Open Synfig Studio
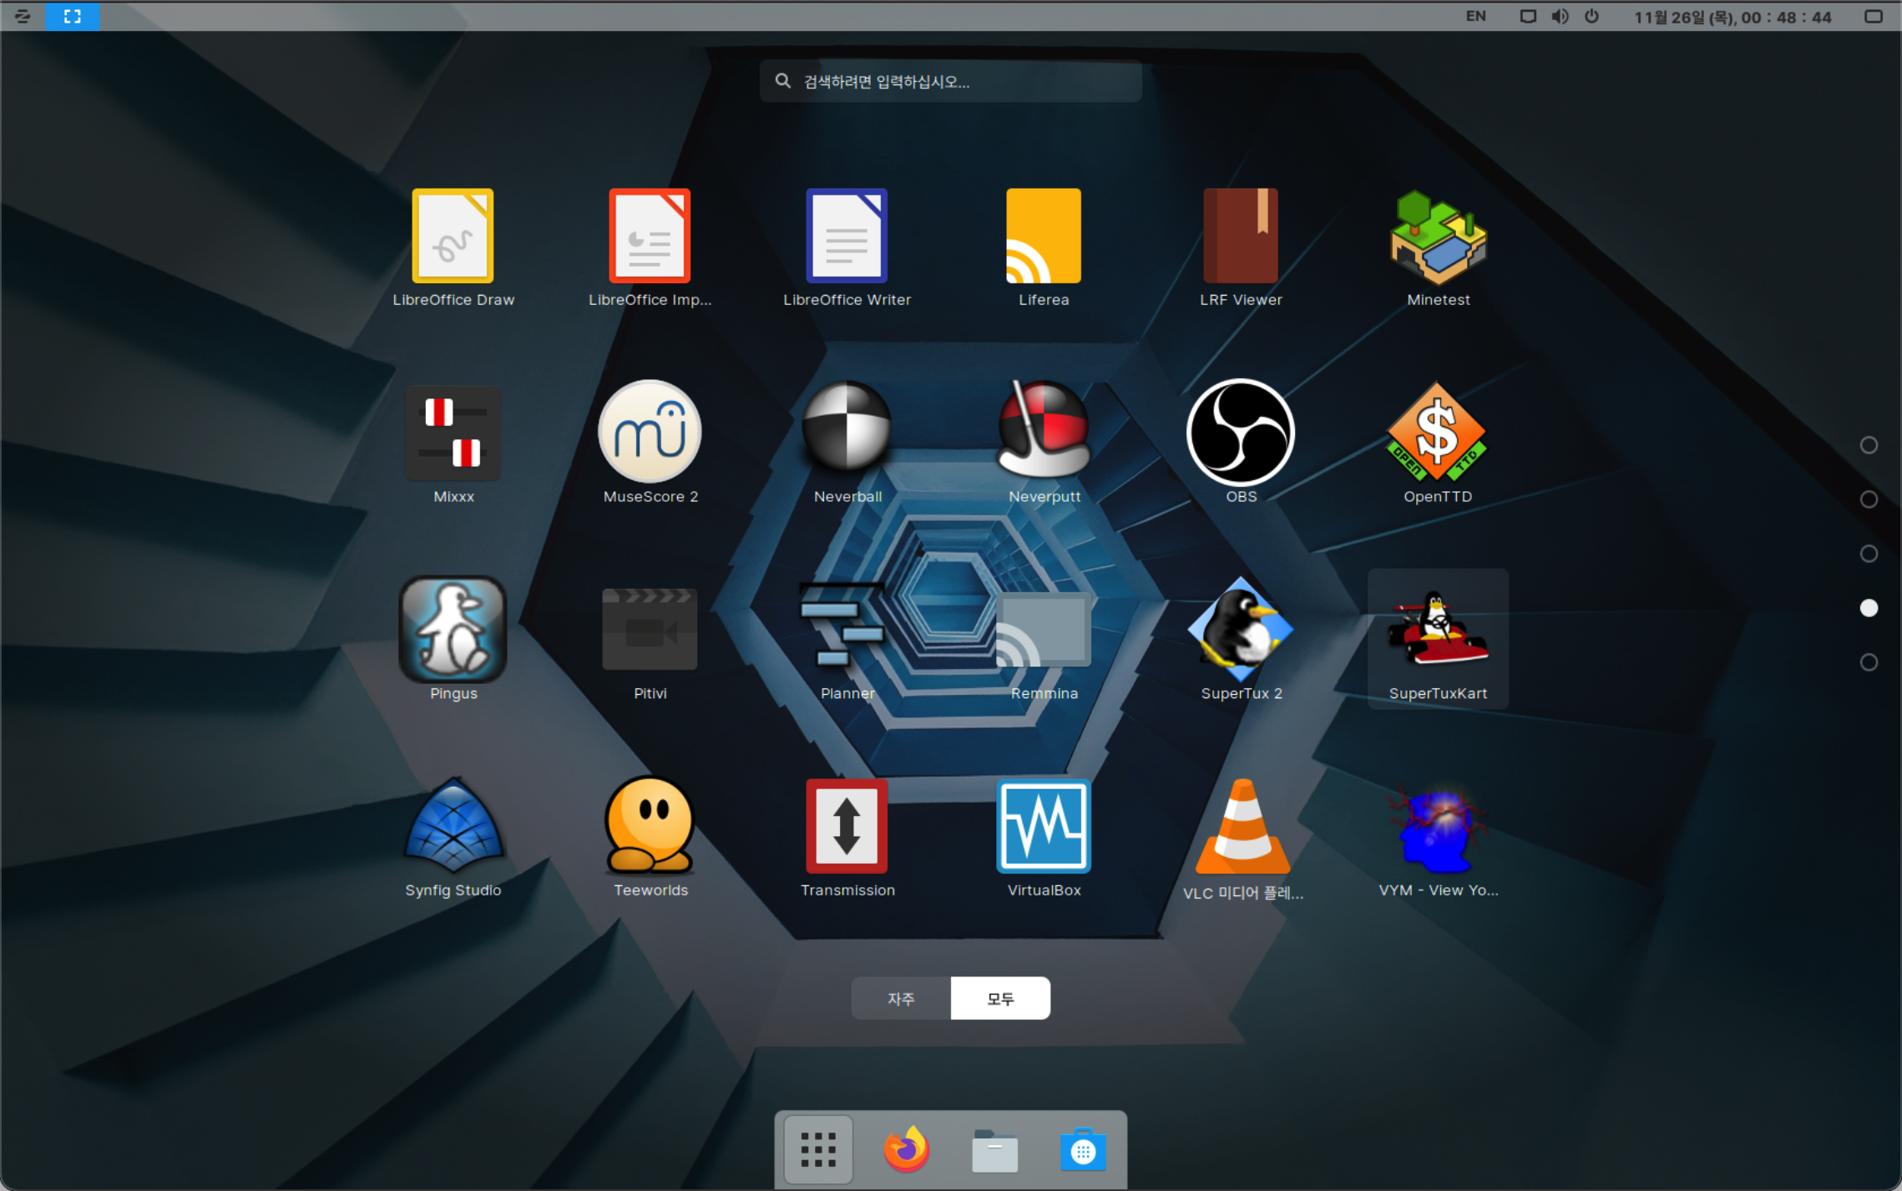Image resolution: width=1902 pixels, height=1191 pixels. (x=453, y=838)
